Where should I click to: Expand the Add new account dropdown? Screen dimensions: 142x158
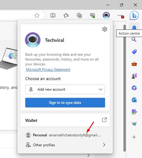point(65,89)
